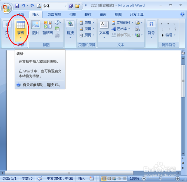Viewport: 187px width, 182px height.
Task: Open print preview from quick toolbar
Action: (x=39, y=6)
